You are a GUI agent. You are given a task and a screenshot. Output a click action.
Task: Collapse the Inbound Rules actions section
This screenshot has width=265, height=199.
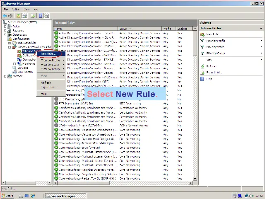[261, 28]
